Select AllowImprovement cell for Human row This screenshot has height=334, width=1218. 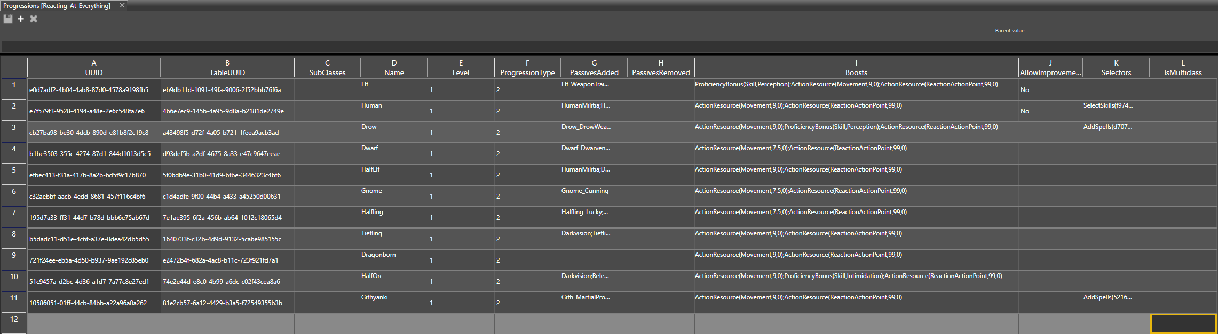[1050, 111]
